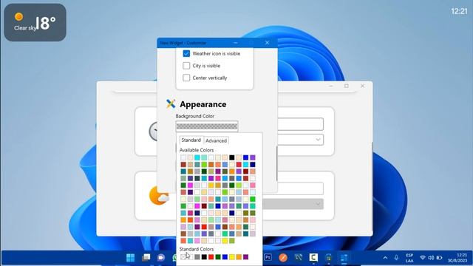Open Task View from the taskbar

tap(146, 258)
